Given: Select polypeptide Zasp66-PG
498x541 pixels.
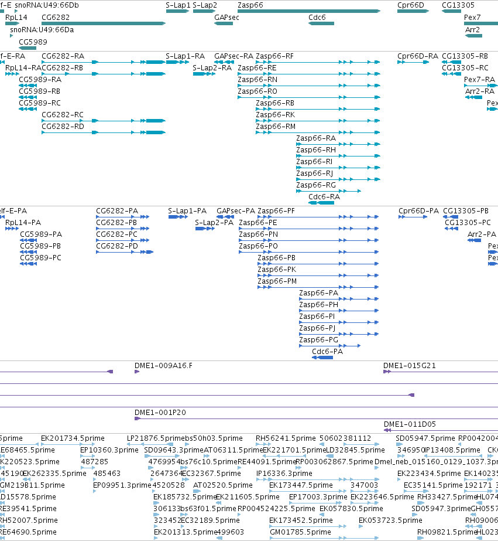Looking at the screenshot, I should tap(330, 345).
